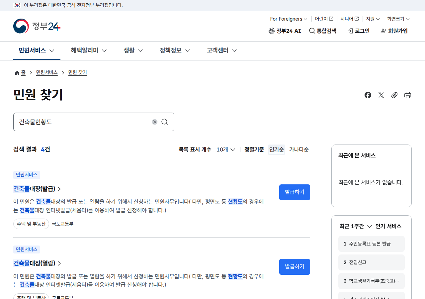The image size is (425, 299).
Task: Click 민원 찾기 breadcrumb link
Action: [x=78, y=72]
